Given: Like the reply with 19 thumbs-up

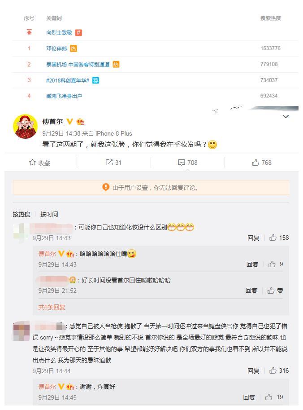Looking at the screenshot, I should (268, 397).
